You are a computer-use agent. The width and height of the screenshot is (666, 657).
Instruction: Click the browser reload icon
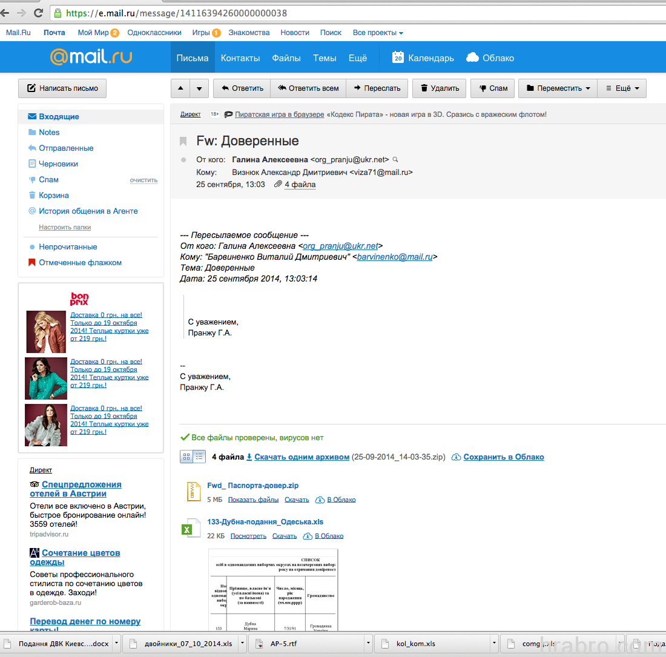[x=38, y=13]
